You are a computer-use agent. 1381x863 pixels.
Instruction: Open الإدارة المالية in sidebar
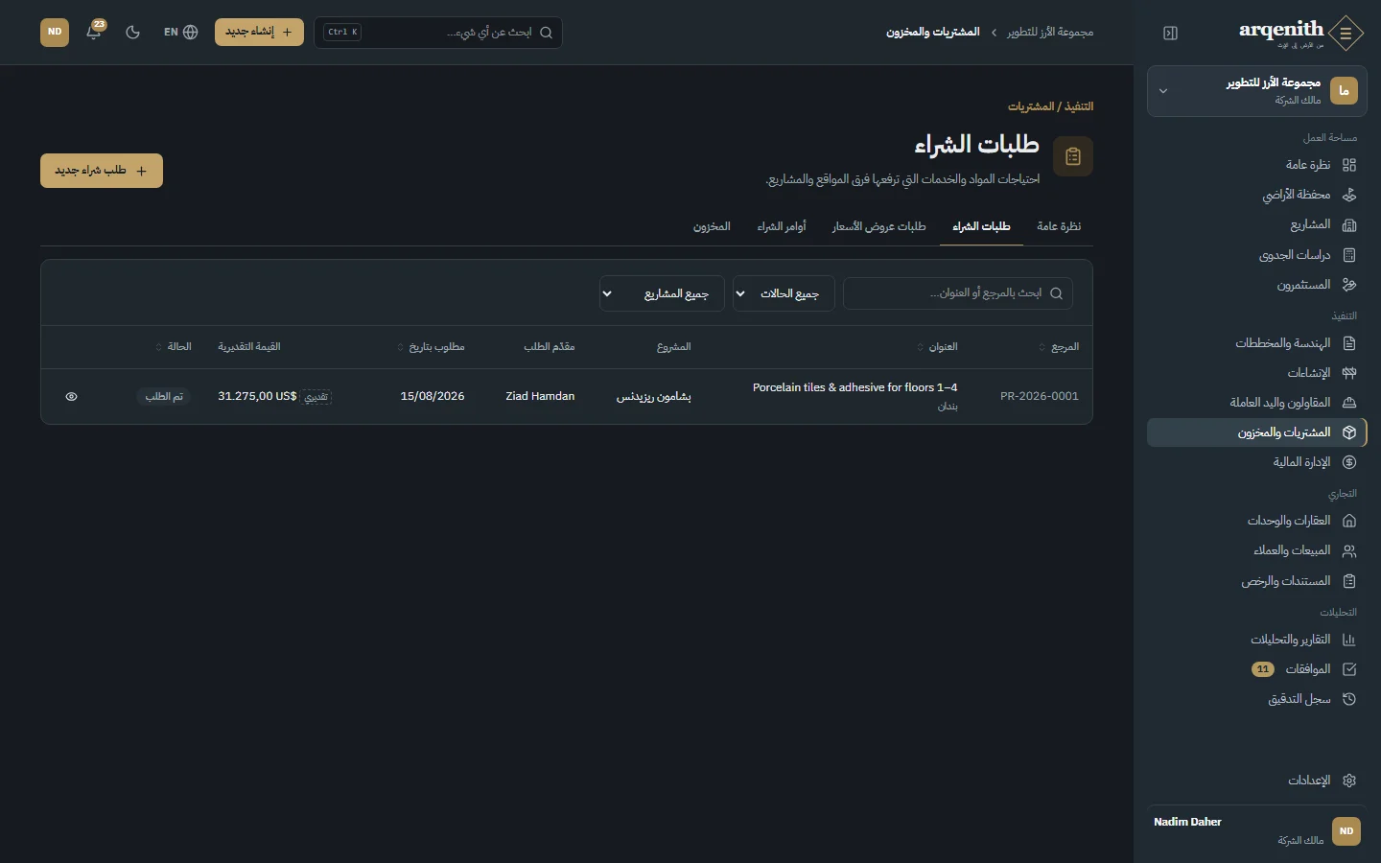pyautogui.click(x=1257, y=462)
